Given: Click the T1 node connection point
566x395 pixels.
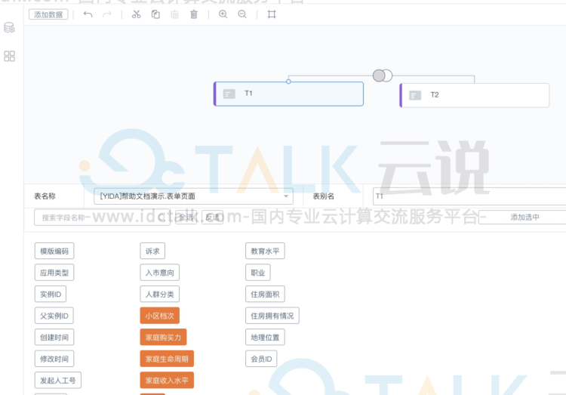Looking at the screenshot, I should 288,82.
